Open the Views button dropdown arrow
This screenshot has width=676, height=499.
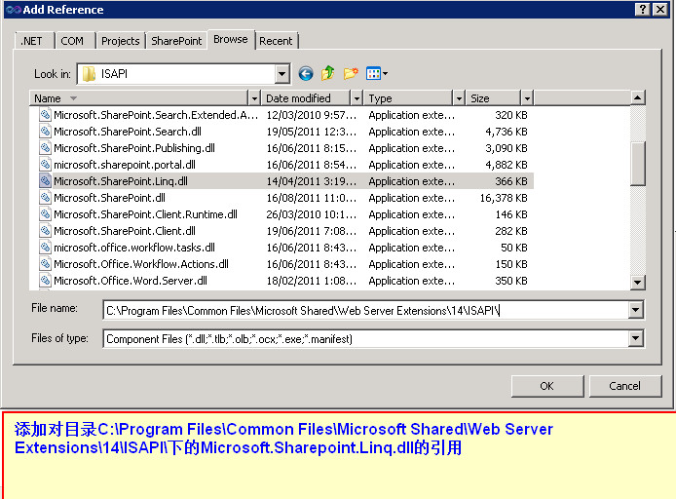pos(386,74)
